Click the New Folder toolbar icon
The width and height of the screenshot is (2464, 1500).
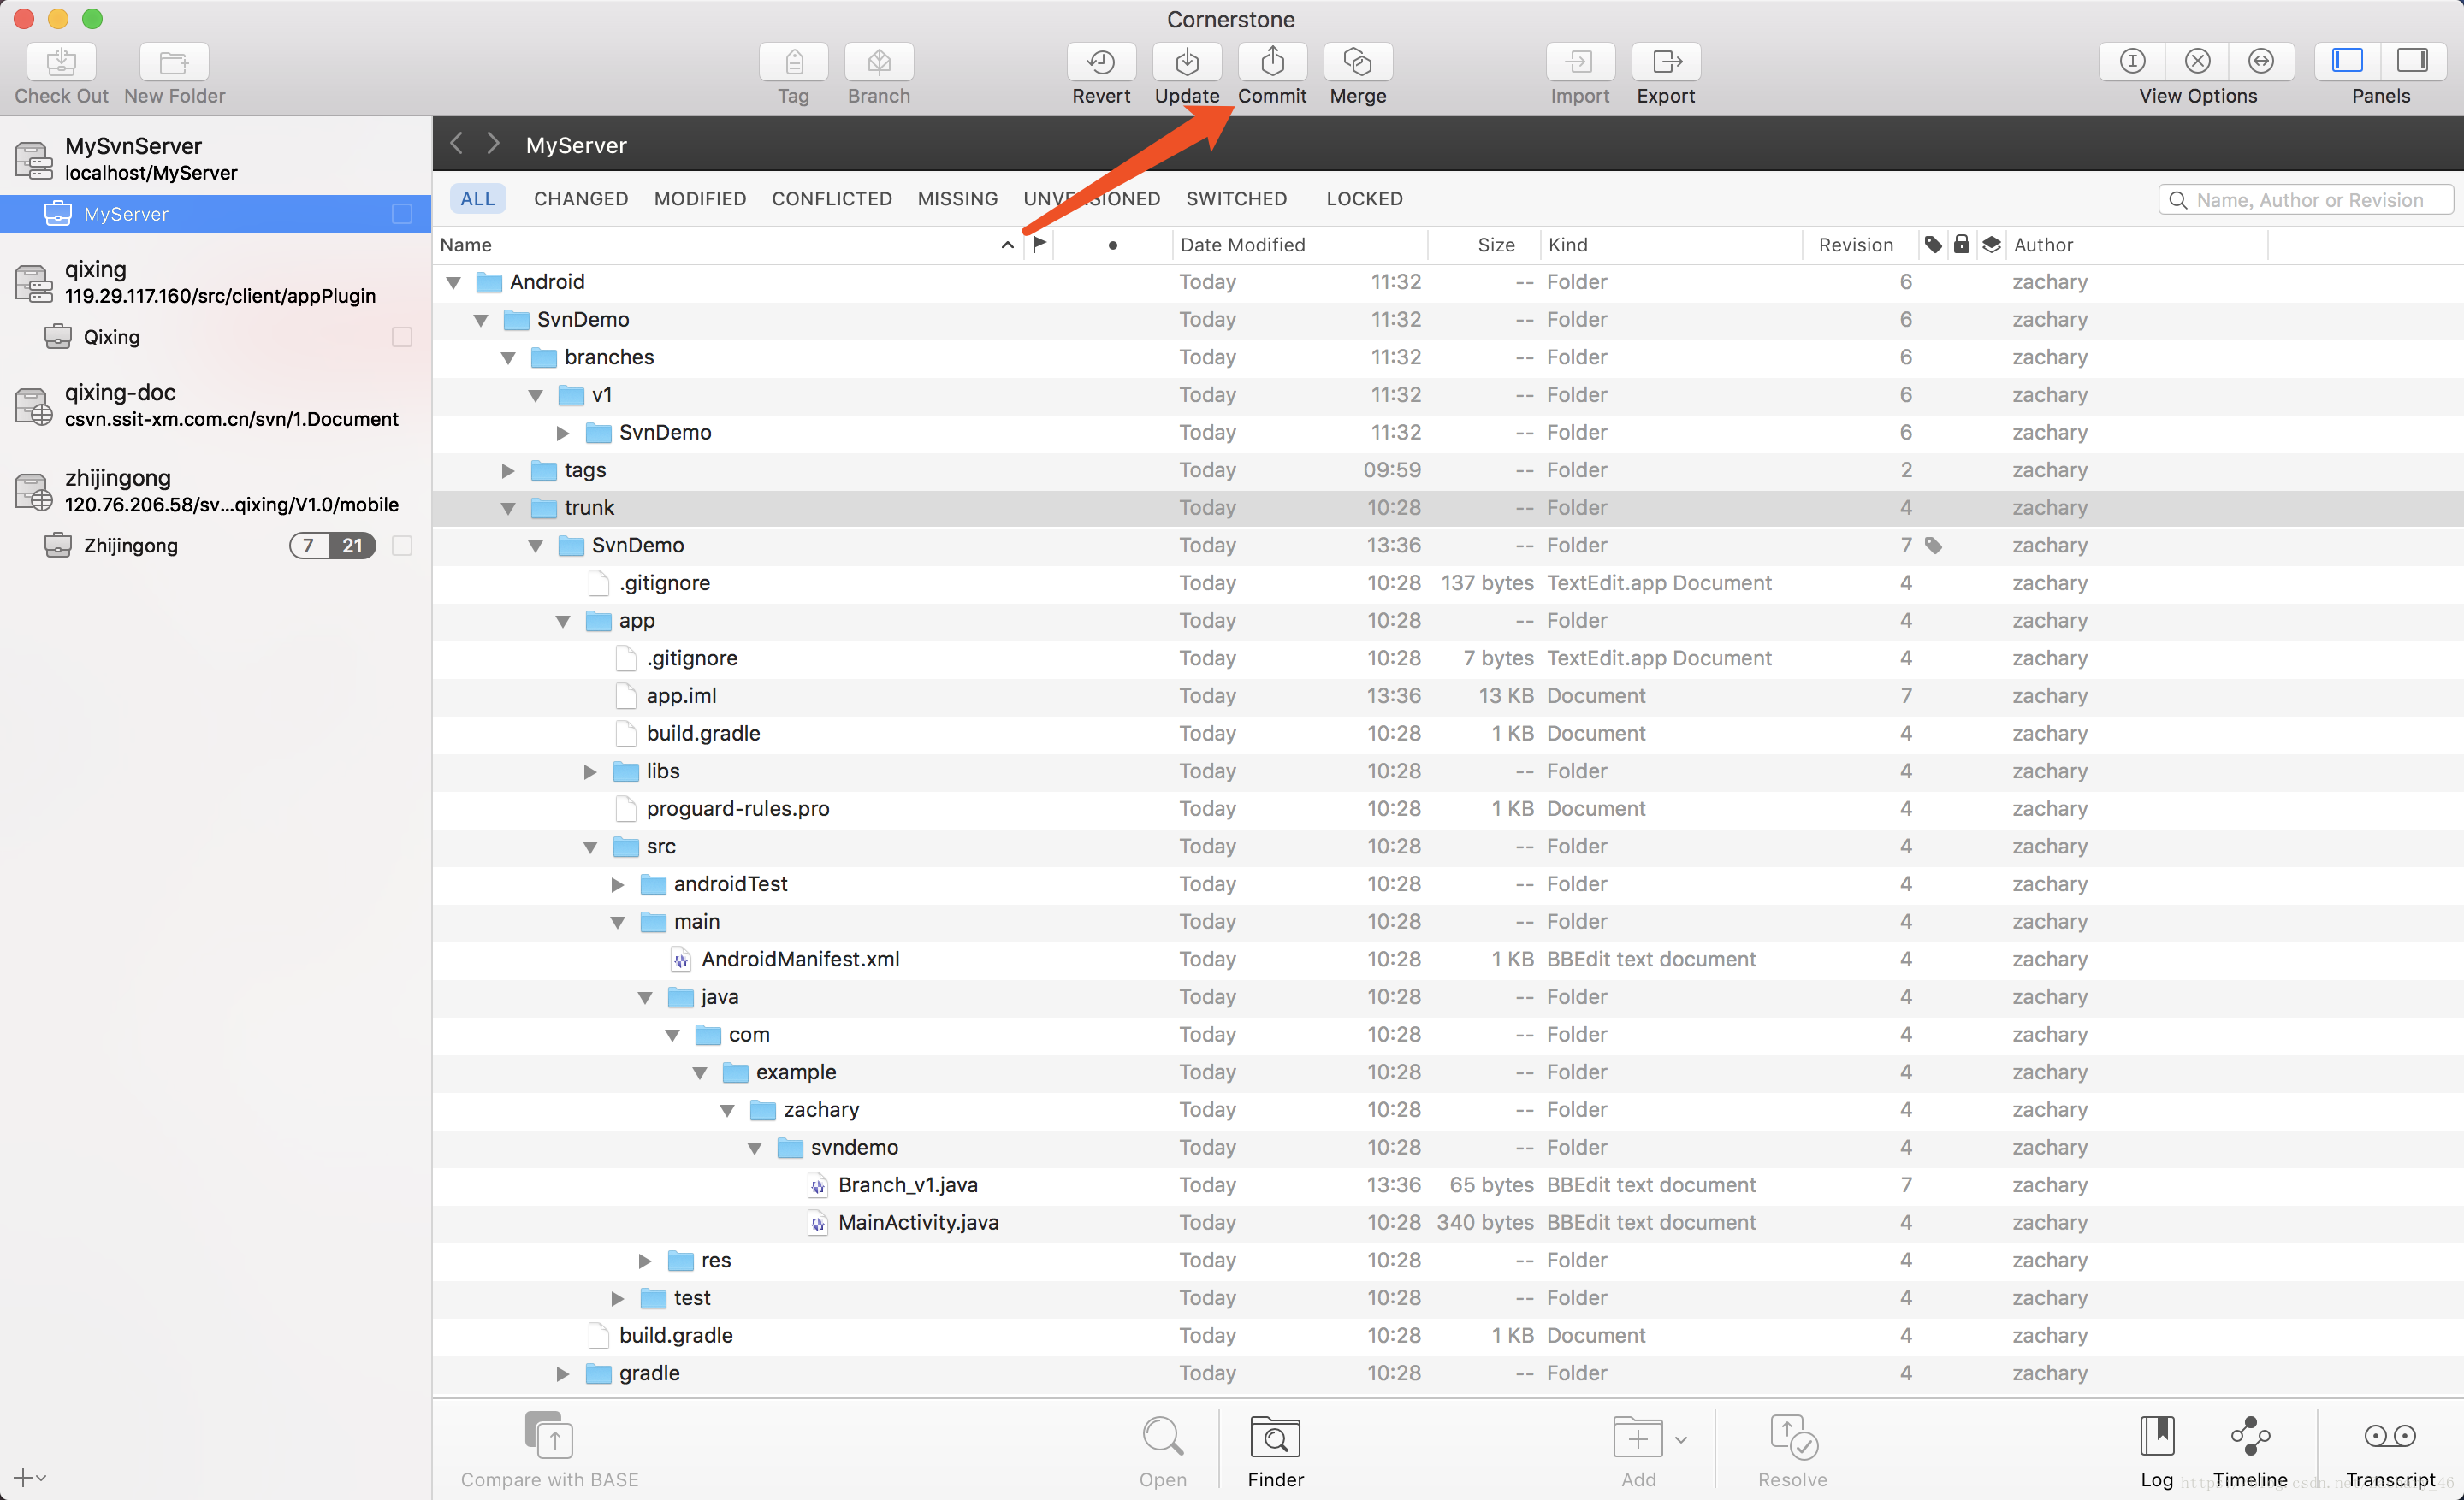pyautogui.click(x=174, y=62)
